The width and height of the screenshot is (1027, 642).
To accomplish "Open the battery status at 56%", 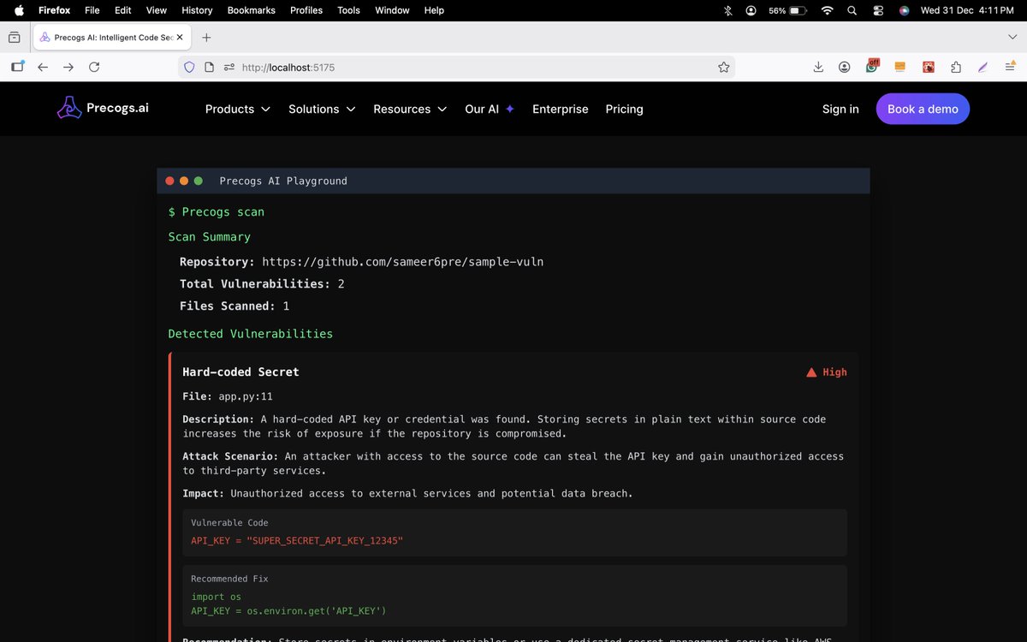I will pyautogui.click(x=787, y=10).
